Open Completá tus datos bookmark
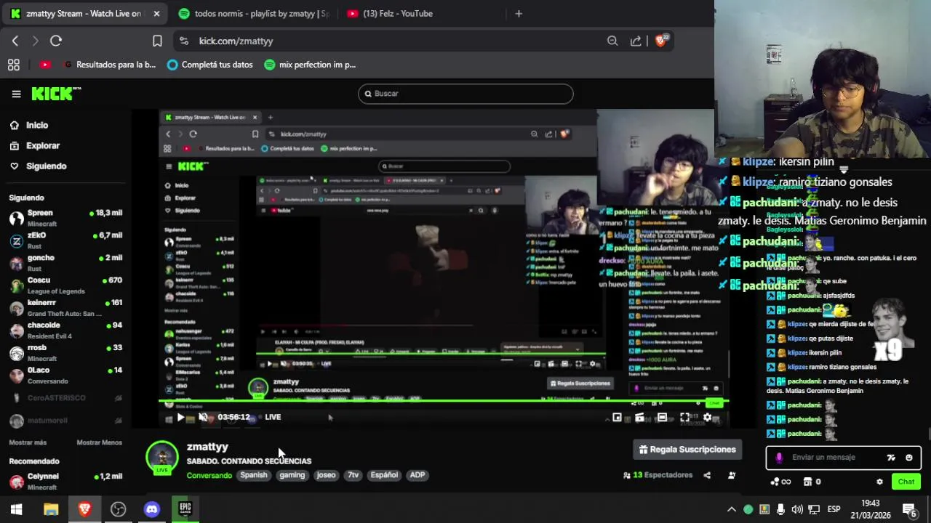The height and width of the screenshot is (523, 931). click(x=210, y=65)
